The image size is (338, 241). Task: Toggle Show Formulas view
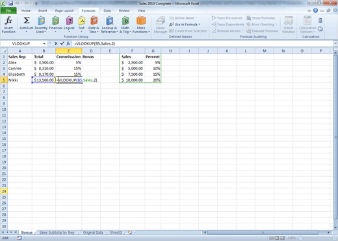pyautogui.click(x=261, y=18)
